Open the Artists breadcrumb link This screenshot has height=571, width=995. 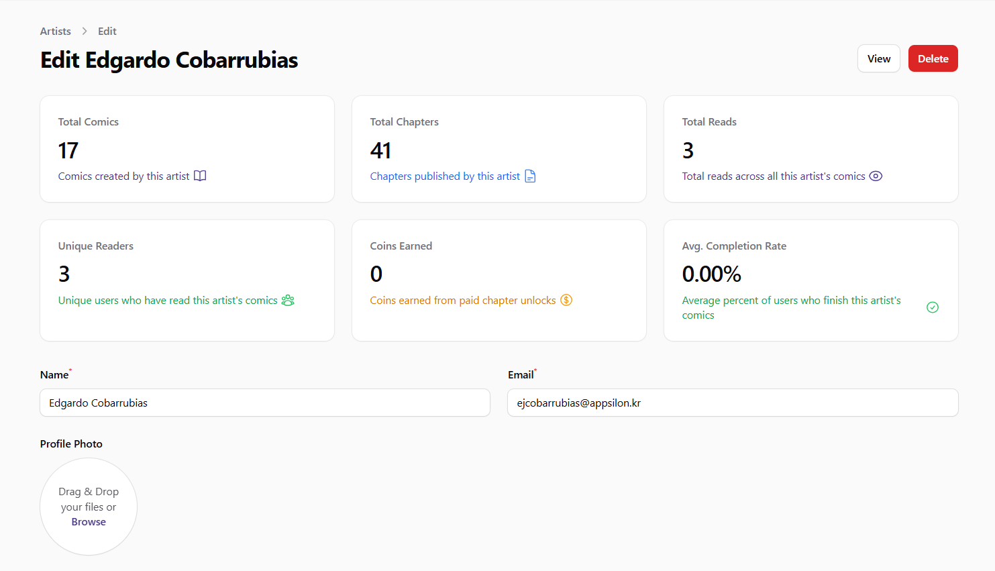click(x=55, y=31)
